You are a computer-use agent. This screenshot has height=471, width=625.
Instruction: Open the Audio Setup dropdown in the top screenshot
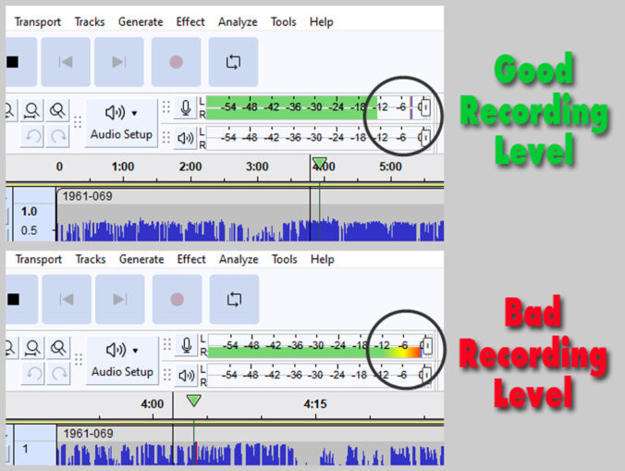(x=121, y=123)
